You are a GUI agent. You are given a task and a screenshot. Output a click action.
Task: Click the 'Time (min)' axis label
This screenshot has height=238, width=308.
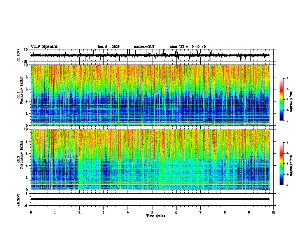156,216
